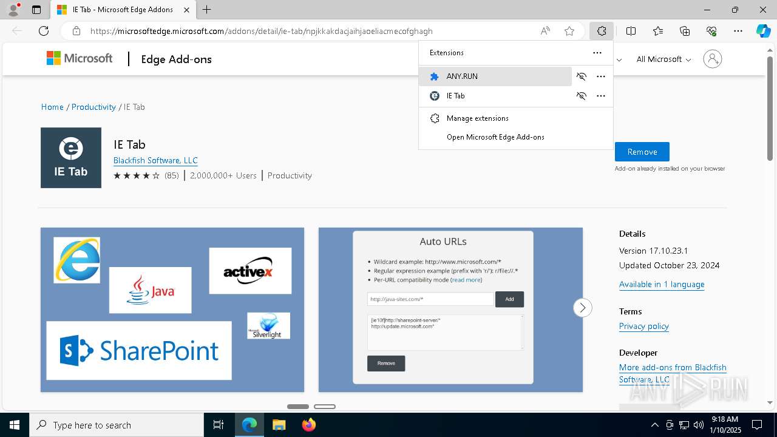The width and height of the screenshot is (777, 437).
Task: Open Blackfish Software, LLC link
Action: click(155, 160)
